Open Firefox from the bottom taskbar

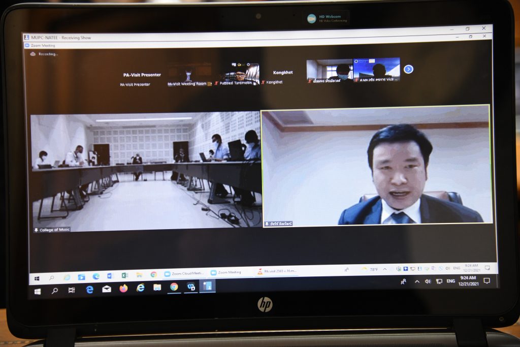[123, 289]
